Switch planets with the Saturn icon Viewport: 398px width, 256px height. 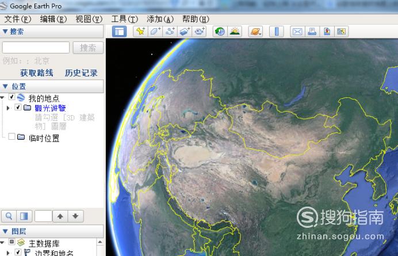click(255, 32)
